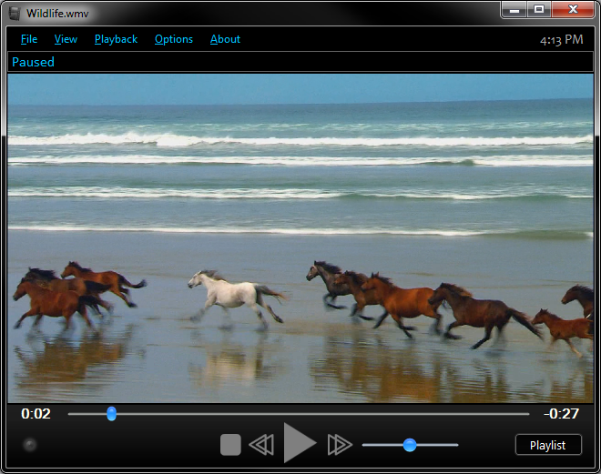Viewport: 601px width, 474px height.
Task: Open the File menu
Action: pyautogui.click(x=29, y=39)
